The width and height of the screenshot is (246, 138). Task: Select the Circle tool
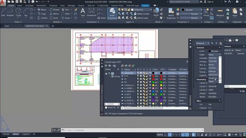coord(18,12)
